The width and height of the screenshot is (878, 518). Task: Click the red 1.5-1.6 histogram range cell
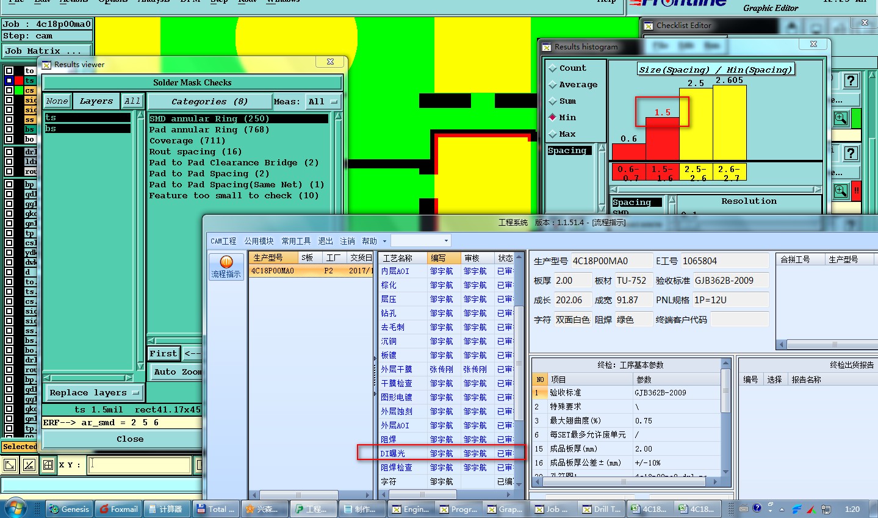(662, 172)
